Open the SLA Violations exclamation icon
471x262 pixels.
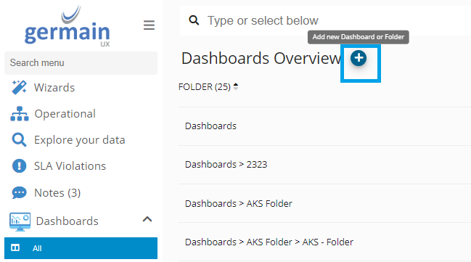(x=19, y=166)
